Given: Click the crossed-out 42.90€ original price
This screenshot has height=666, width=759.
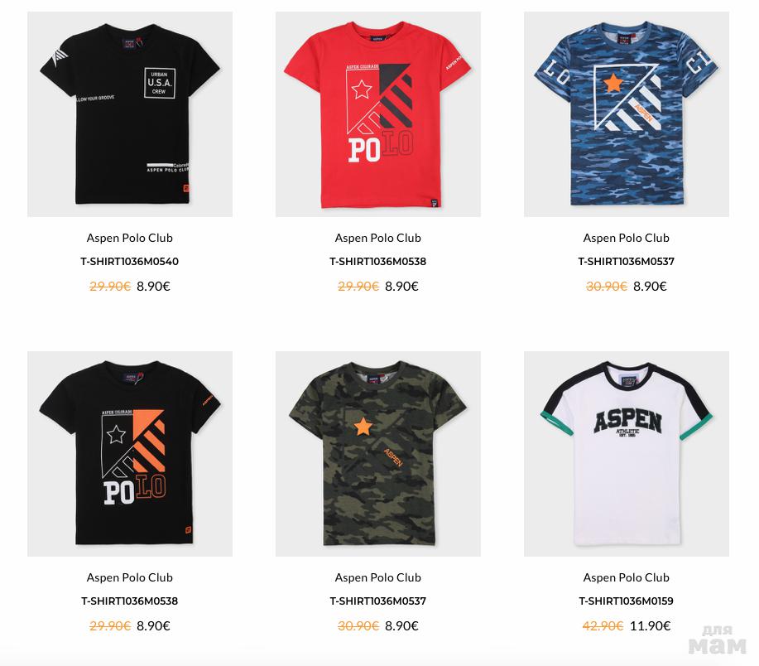Looking at the screenshot, I should pyautogui.click(x=603, y=625).
